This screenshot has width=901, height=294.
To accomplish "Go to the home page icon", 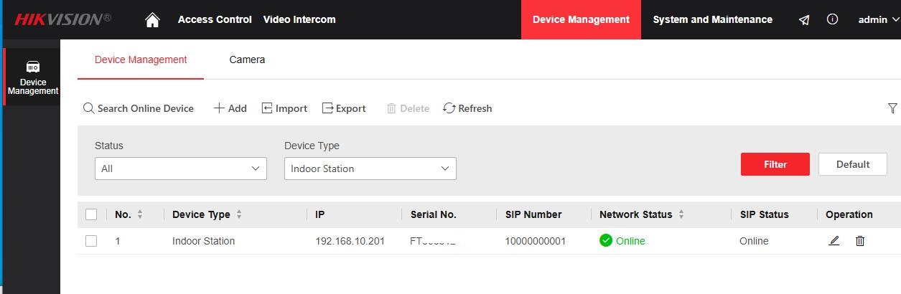I will pos(152,20).
